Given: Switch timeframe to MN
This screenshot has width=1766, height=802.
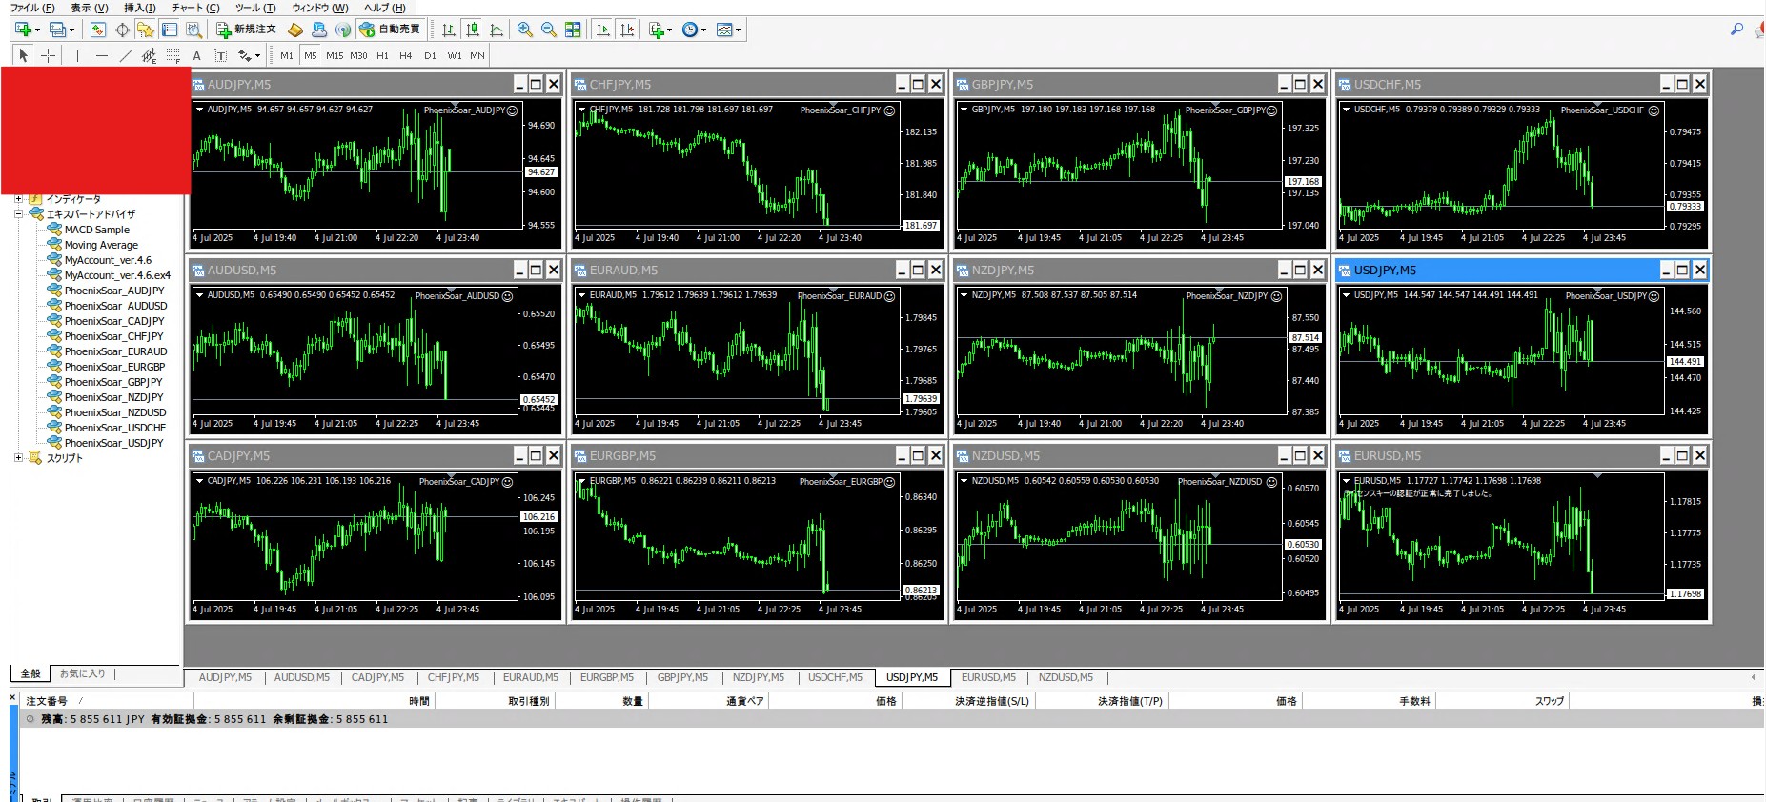Looking at the screenshot, I should pyautogui.click(x=477, y=55).
